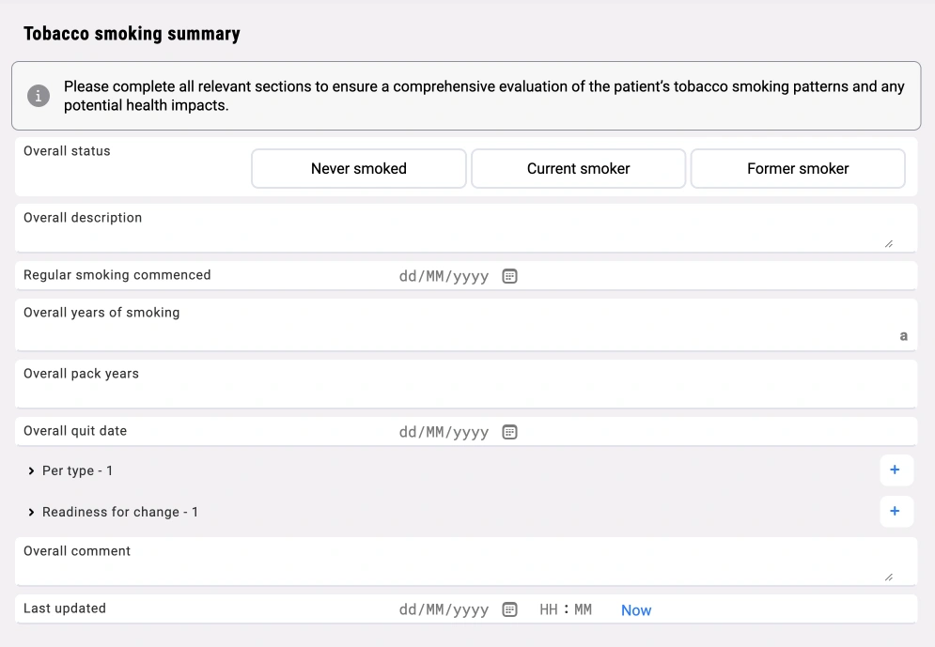935x647 pixels.
Task: Click the resize handle of Overall description
Action: tap(888, 243)
